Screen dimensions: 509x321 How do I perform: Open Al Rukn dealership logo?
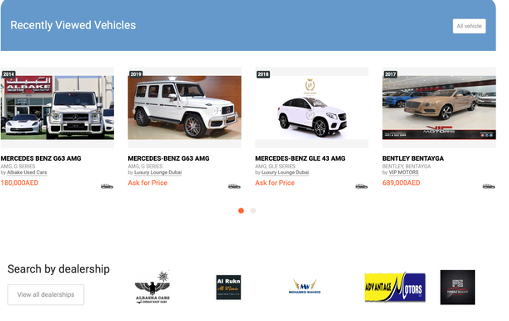pyautogui.click(x=228, y=287)
